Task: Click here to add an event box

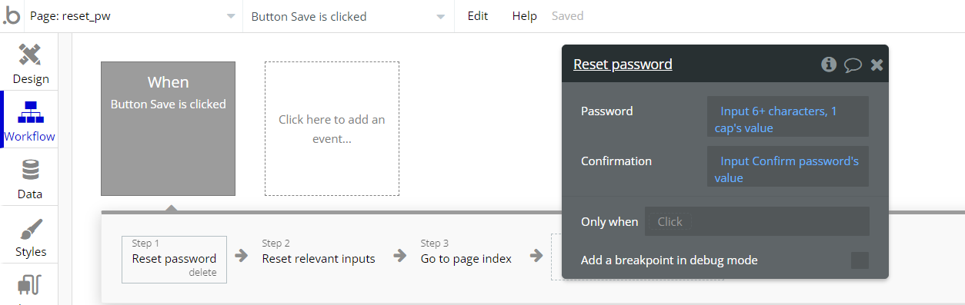Action: (332, 129)
